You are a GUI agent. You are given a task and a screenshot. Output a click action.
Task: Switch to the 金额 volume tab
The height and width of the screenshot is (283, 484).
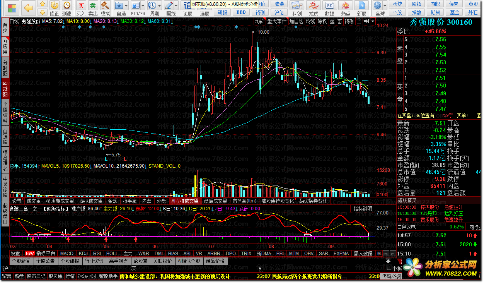pyautogui.click(x=112, y=201)
